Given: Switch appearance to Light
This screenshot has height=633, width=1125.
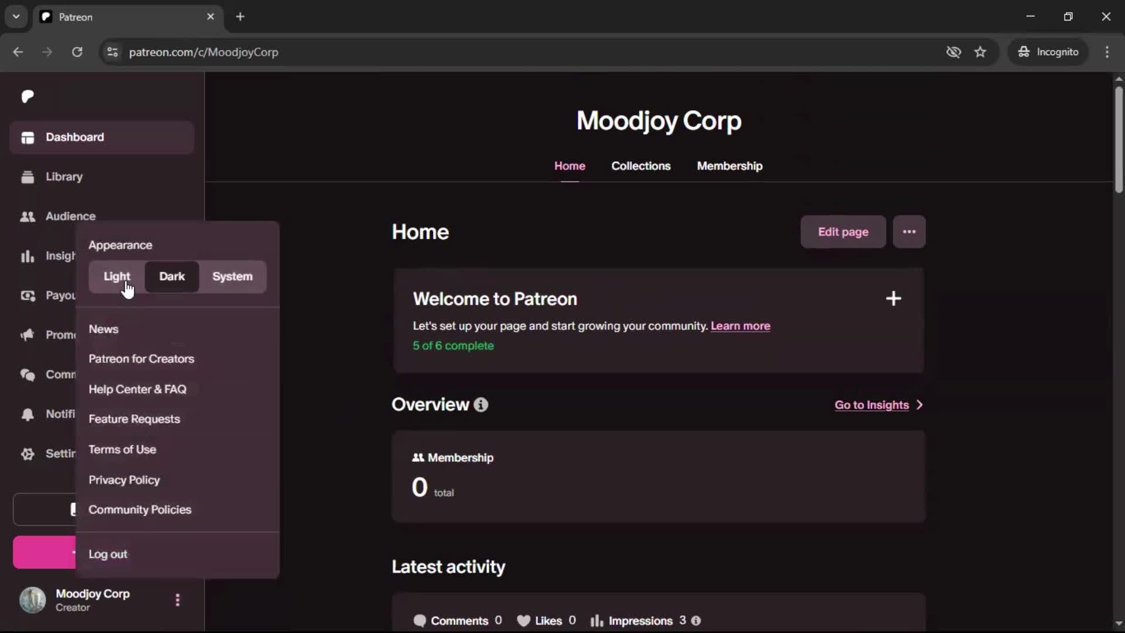Looking at the screenshot, I should [x=117, y=277].
